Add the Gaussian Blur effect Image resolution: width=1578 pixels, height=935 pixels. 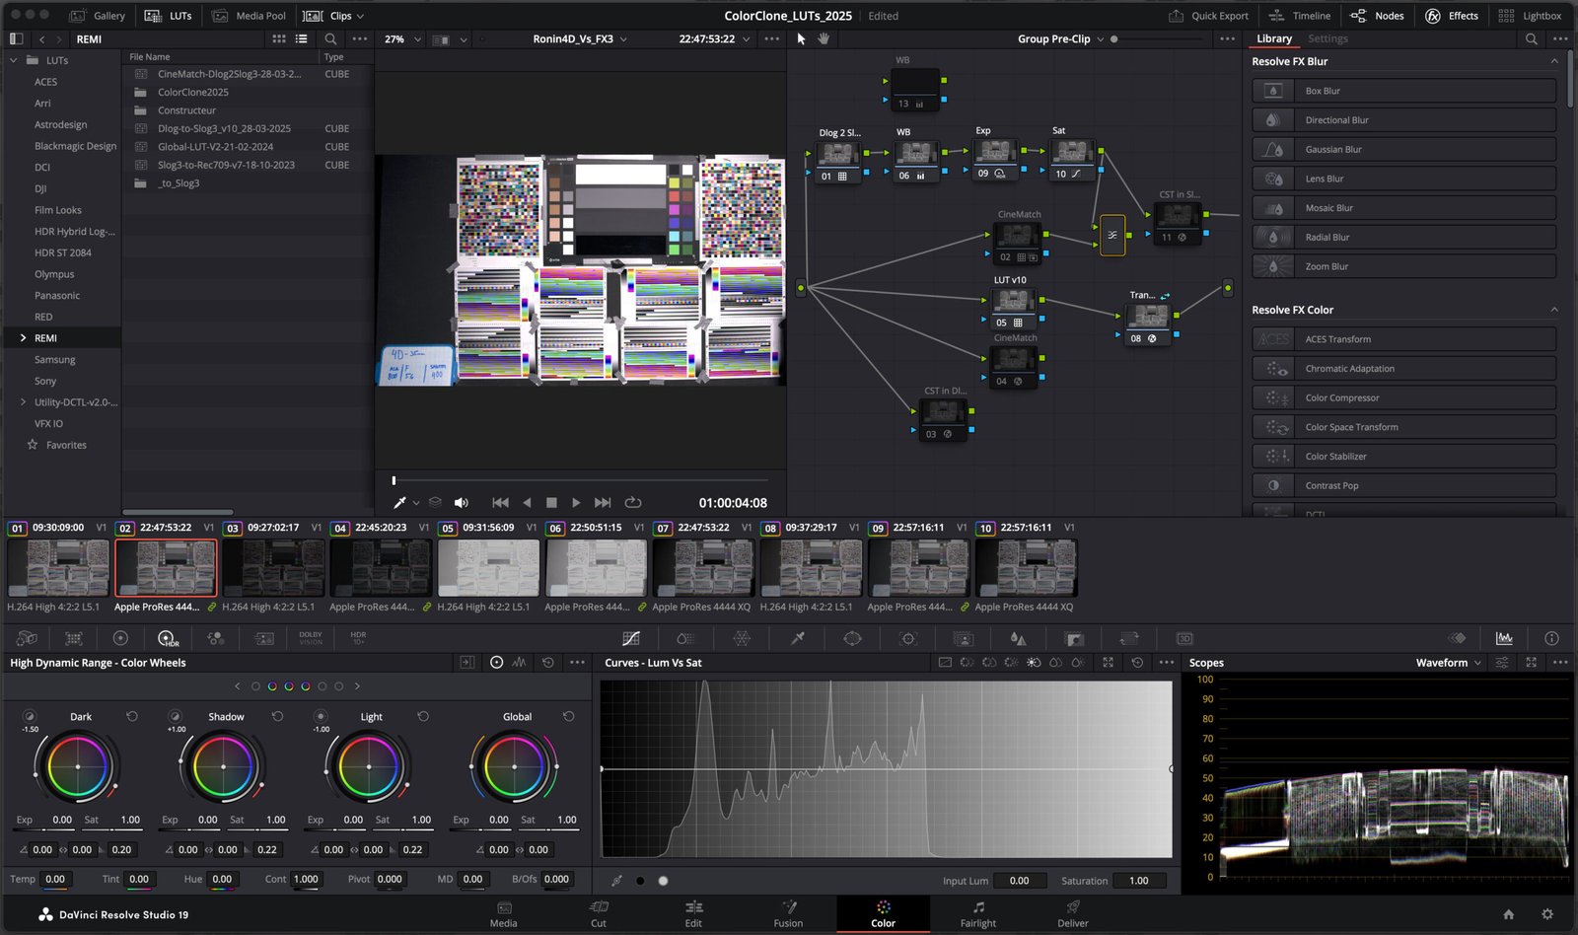1403,149
